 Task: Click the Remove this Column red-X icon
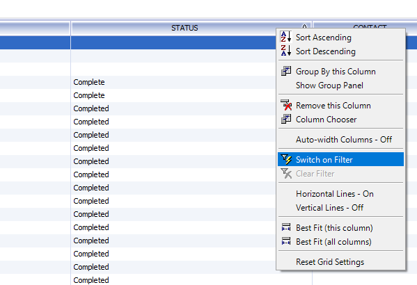tap(286, 105)
